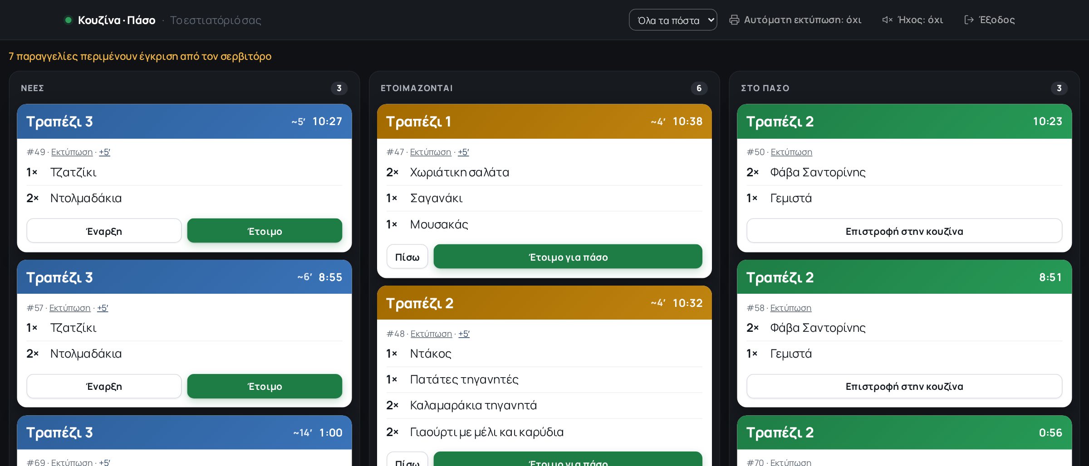Print order #57 via Εκτύπωση link
Viewport: 1089px width, 466px height.
pyautogui.click(x=70, y=308)
